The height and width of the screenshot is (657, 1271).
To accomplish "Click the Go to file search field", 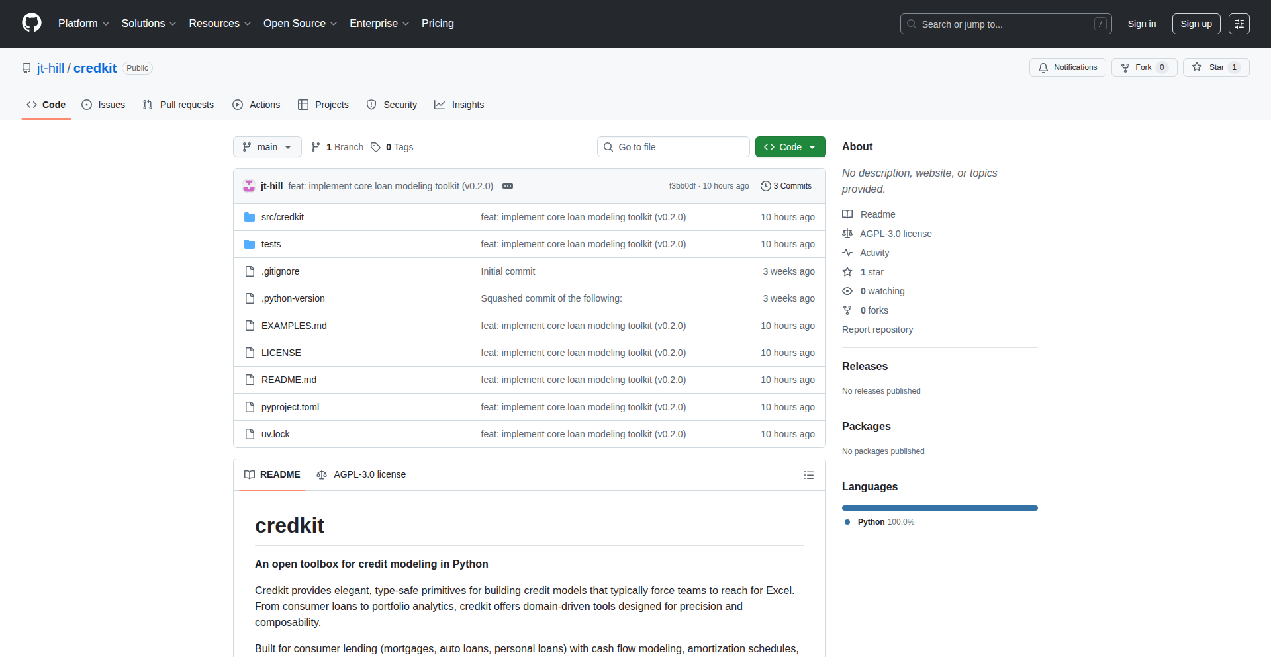I will 673,147.
